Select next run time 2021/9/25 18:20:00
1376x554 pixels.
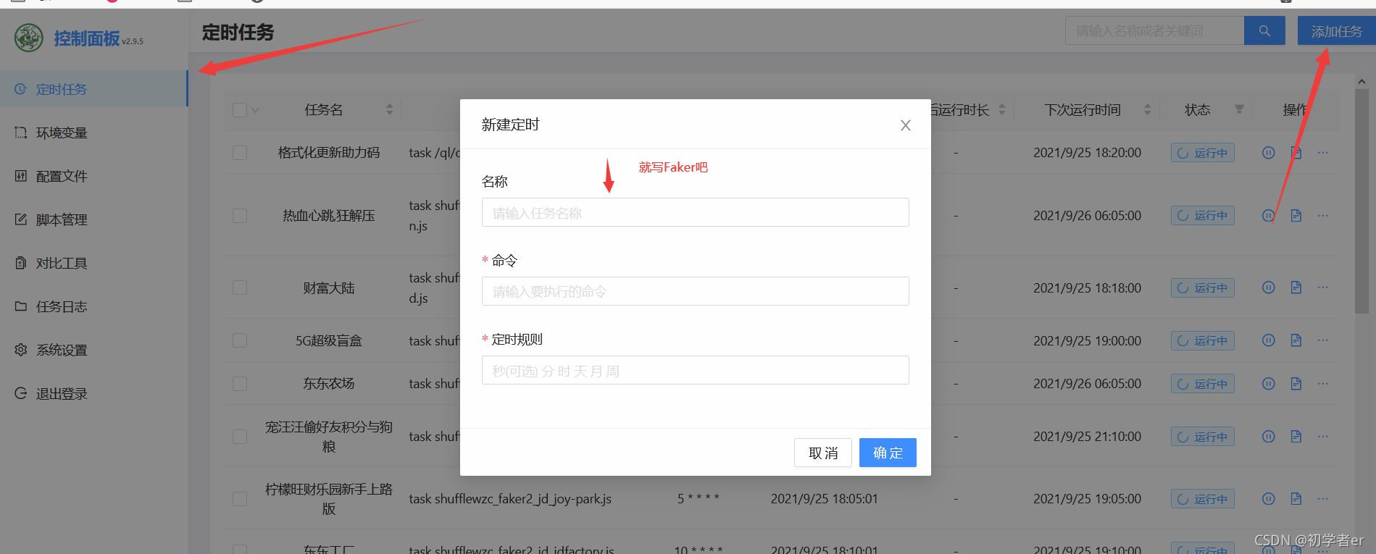pyautogui.click(x=1087, y=153)
